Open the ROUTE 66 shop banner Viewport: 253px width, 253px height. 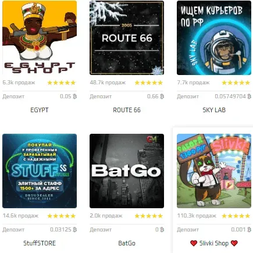[127, 38]
